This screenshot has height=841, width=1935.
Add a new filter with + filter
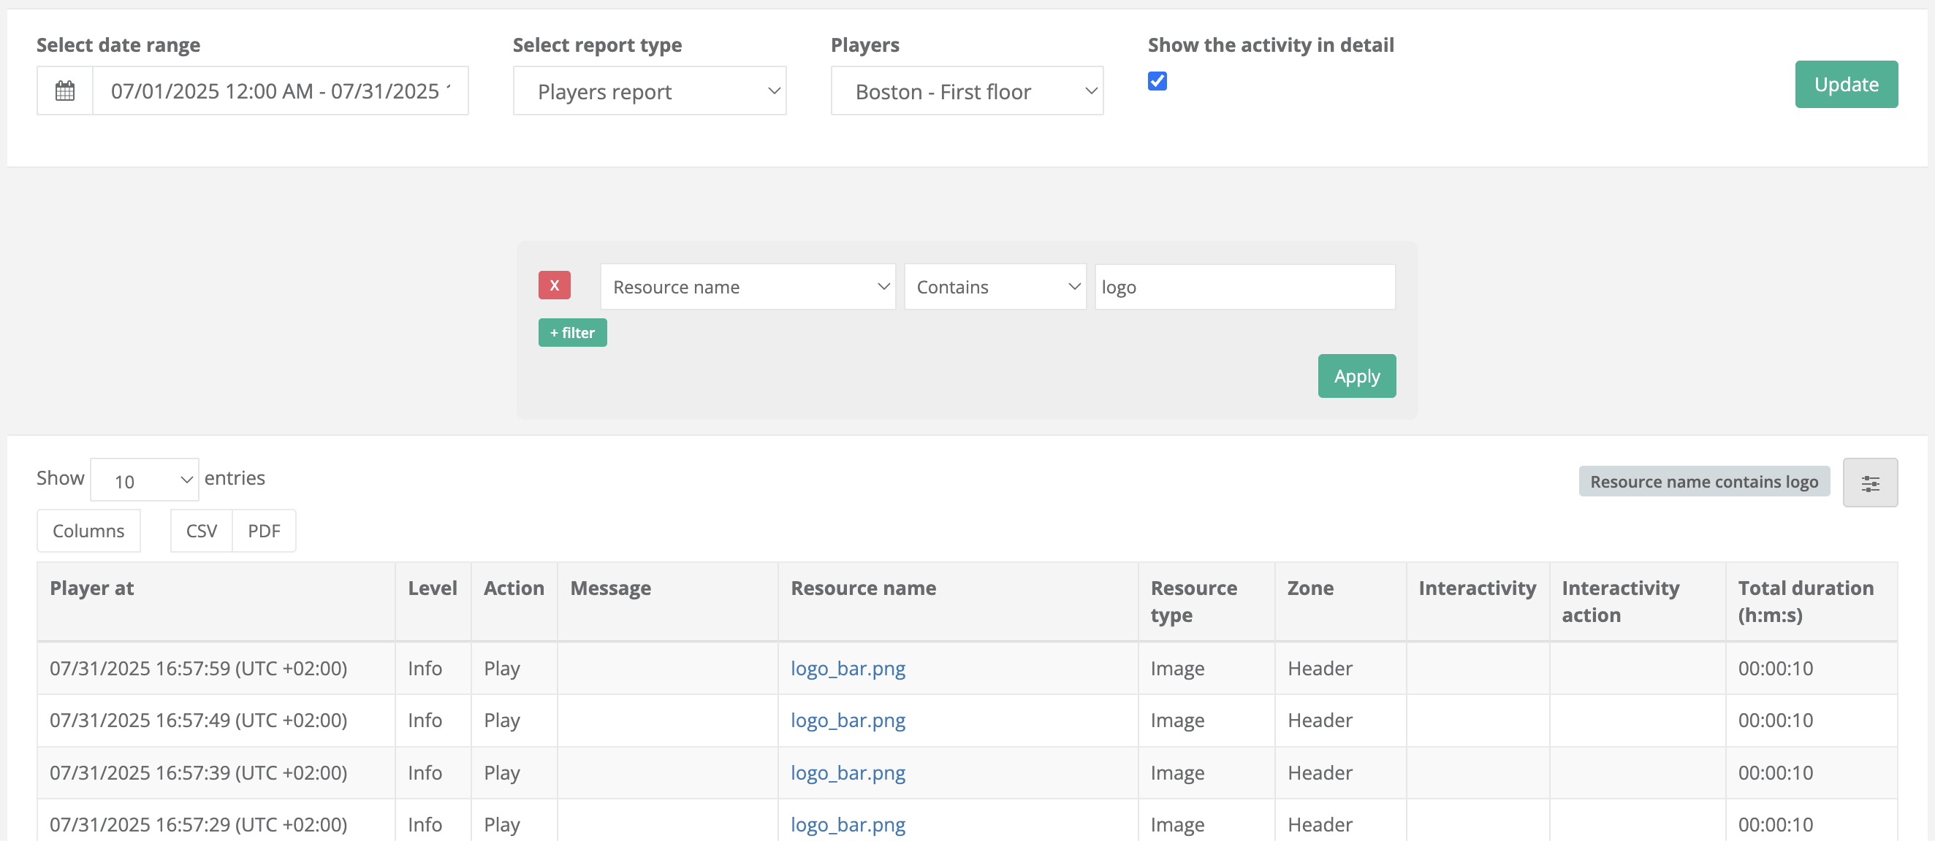pos(572,332)
